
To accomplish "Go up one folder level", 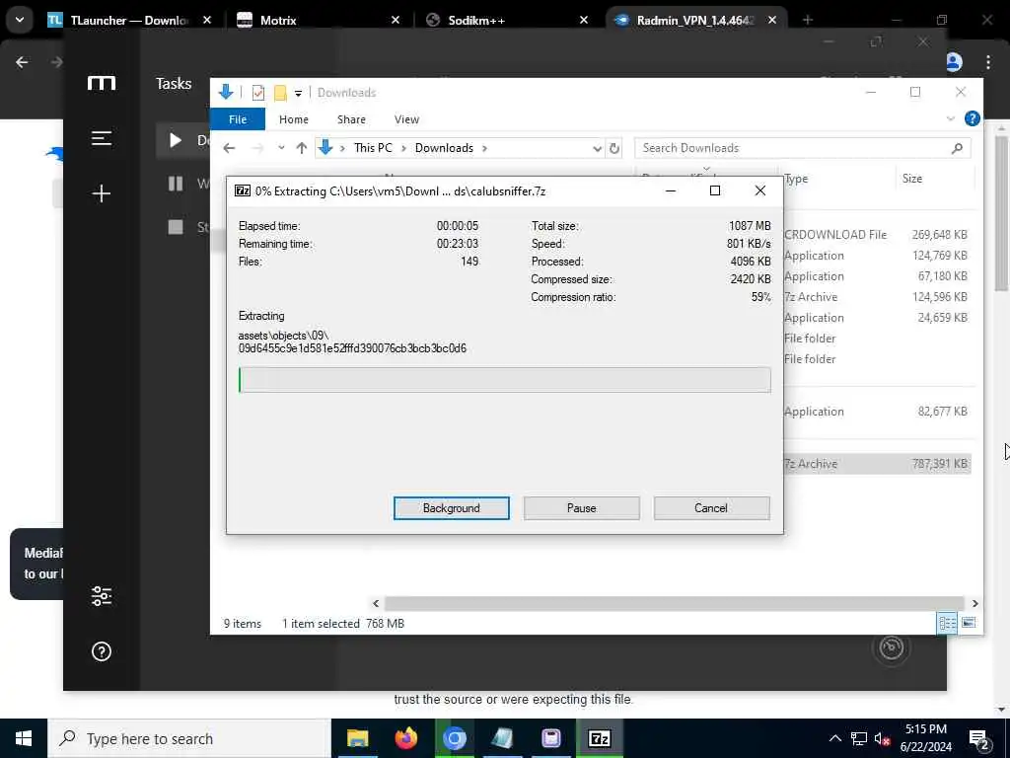I will coord(302,148).
